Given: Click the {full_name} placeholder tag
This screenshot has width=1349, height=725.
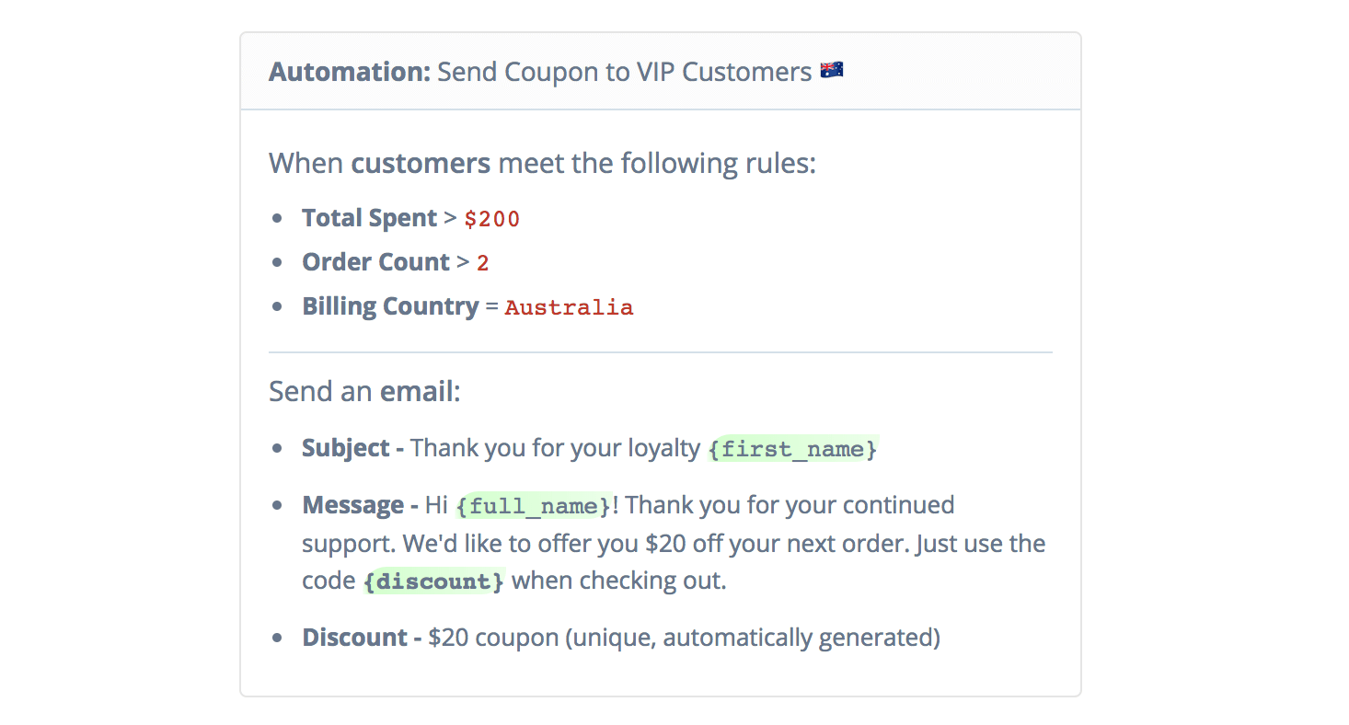Looking at the screenshot, I should pyautogui.click(x=535, y=506).
